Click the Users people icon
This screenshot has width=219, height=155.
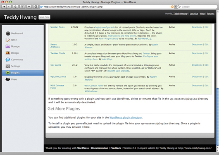coord(8,79)
